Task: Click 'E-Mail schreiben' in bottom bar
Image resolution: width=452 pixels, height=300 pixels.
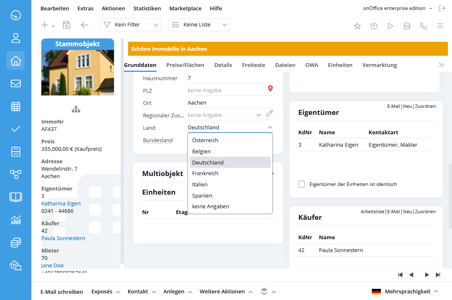Action: click(62, 292)
